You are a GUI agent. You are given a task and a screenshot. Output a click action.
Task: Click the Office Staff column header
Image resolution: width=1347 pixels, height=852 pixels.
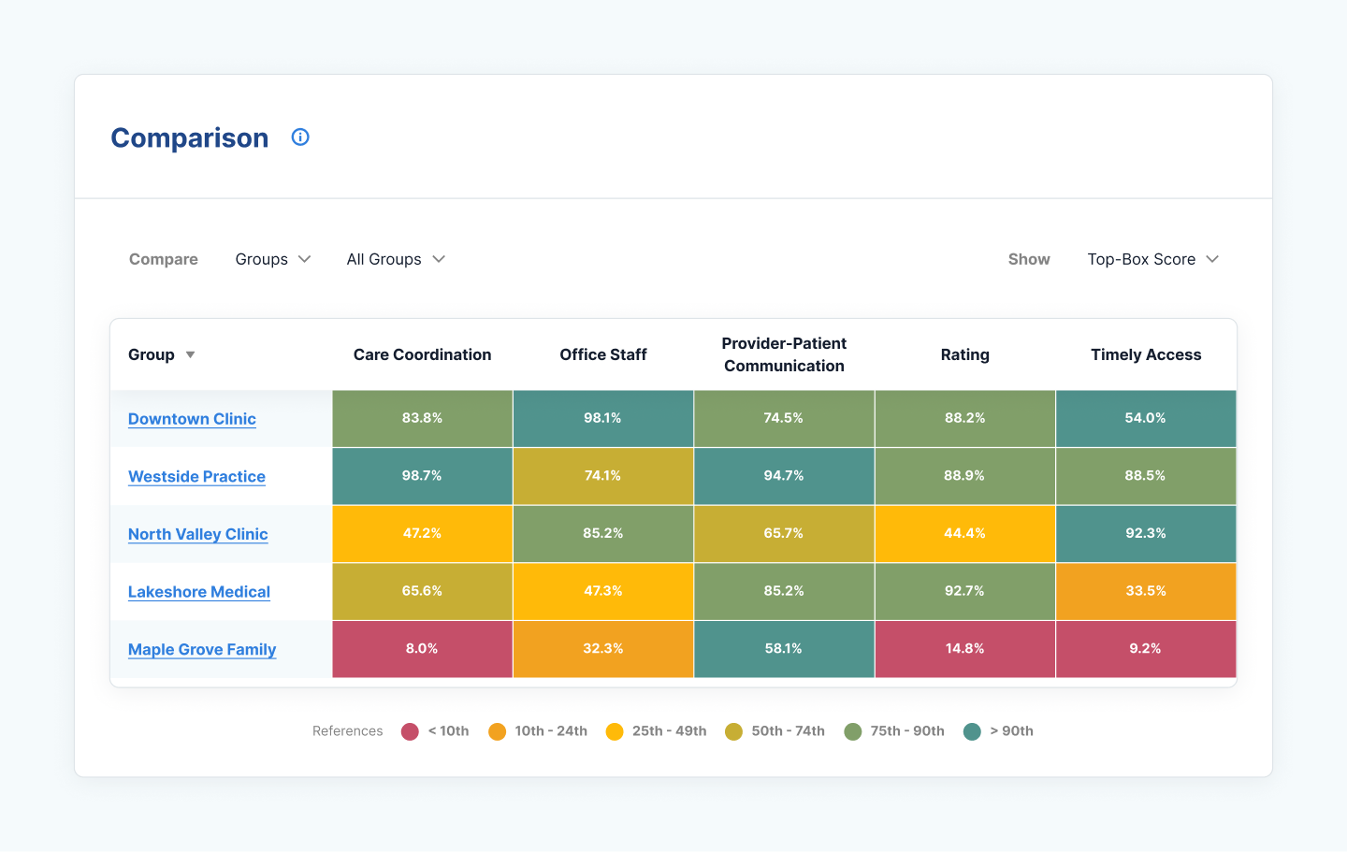[x=603, y=354]
